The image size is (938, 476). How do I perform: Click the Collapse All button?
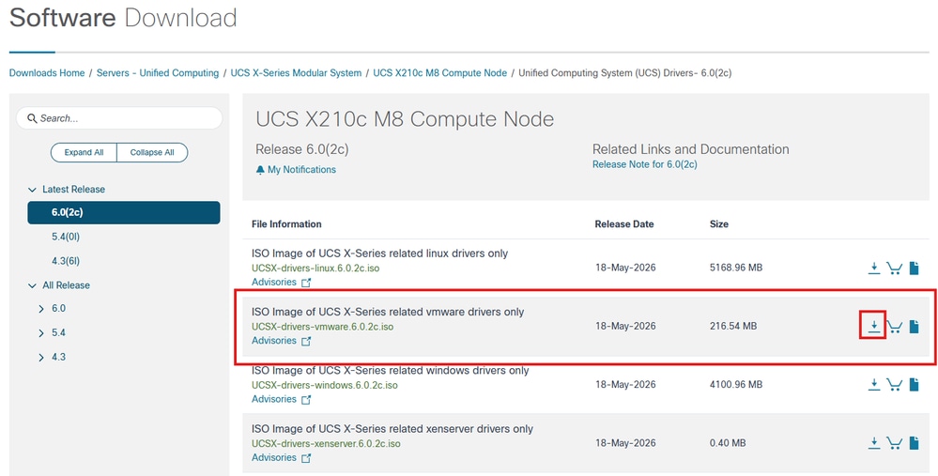152,152
